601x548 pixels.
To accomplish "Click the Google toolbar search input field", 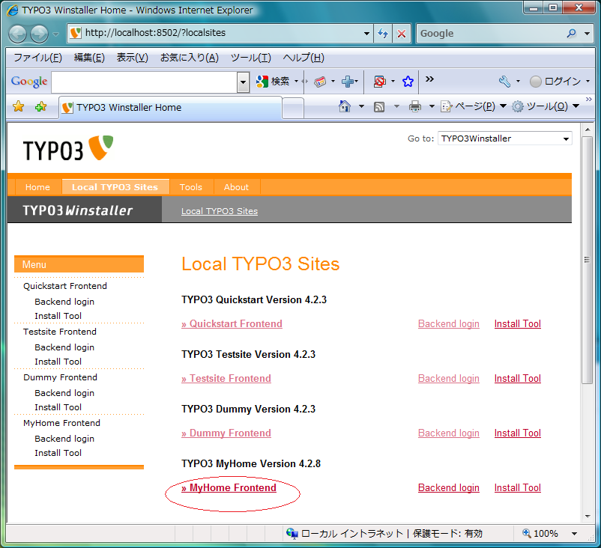I will (145, 82).
